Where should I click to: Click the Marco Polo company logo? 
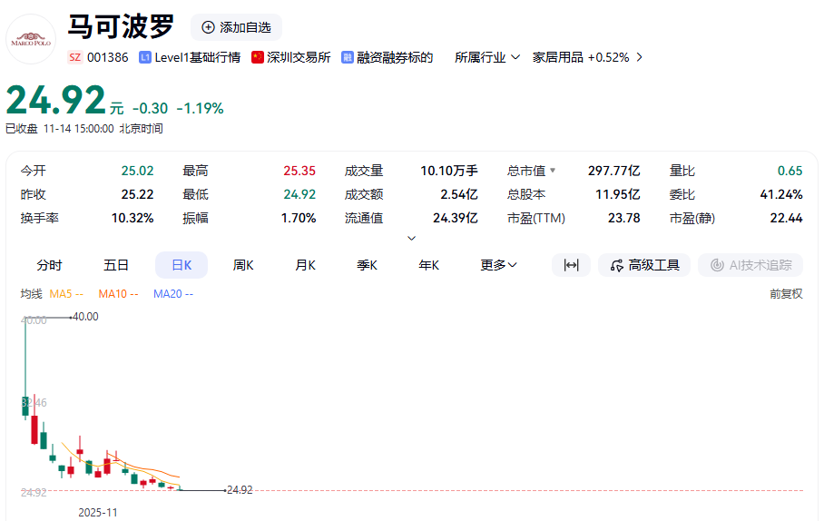click(31, 39)
